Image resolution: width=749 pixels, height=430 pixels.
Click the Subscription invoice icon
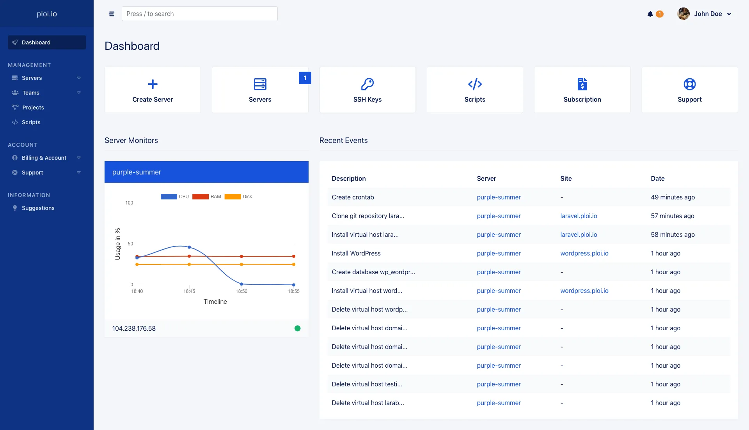click(x=582, y=84)
